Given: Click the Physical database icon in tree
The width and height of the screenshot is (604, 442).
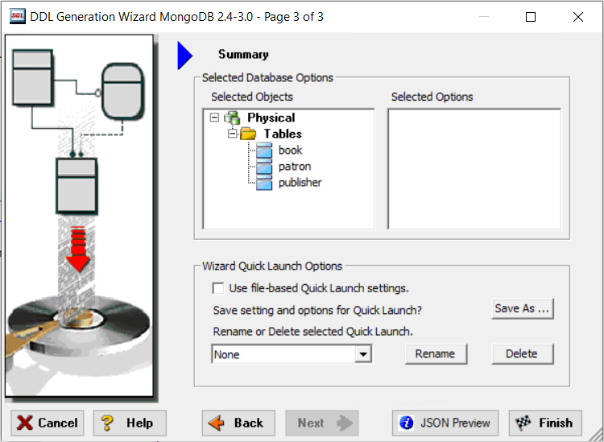Looking at the screenshot, I should (232, 118).
